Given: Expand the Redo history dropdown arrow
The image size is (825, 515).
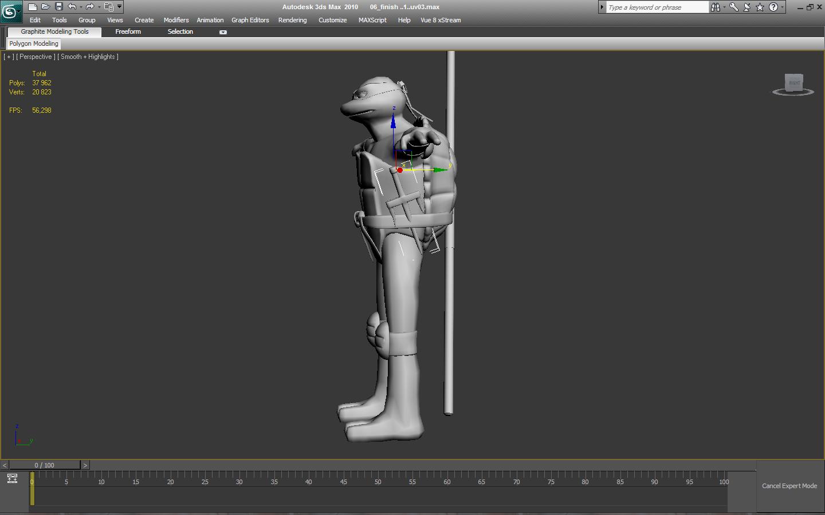Looking at the screenshot, I should [99, 7].
